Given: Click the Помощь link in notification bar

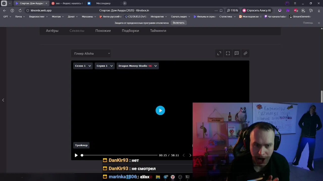Looking at the screenshot, I should (308, 23).
